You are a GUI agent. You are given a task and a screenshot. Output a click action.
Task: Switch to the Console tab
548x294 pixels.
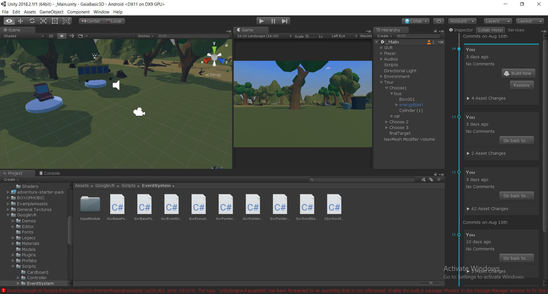tap(50, 173)
